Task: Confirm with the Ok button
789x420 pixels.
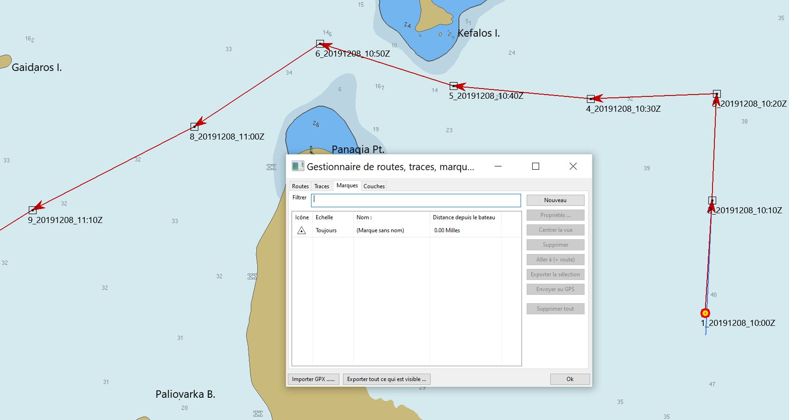Action: pyautogui.click(x=570, y=379)
